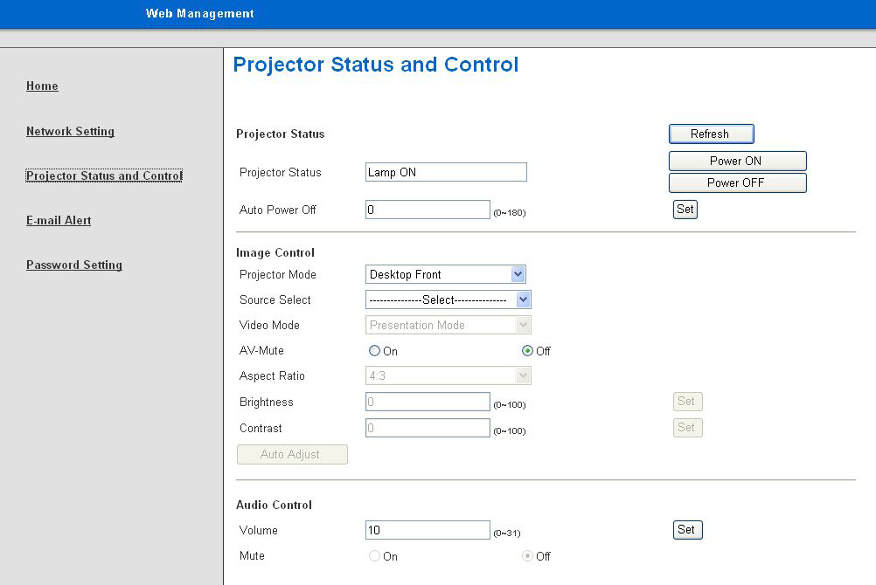
Task: Click the Auto Power Off input field
Action: [428, 210]
